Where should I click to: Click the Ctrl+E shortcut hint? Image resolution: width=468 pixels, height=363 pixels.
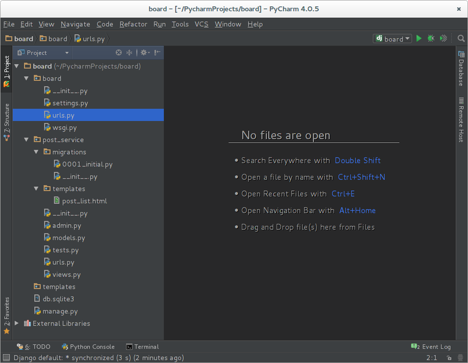[x=343, y=194]
